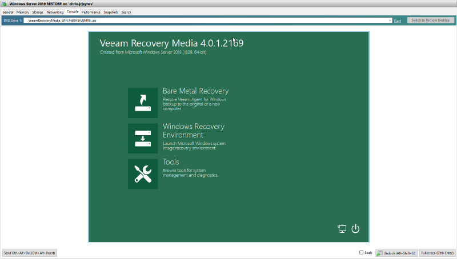Click the 'DVD Drive 1:' label

coord(13,21)
